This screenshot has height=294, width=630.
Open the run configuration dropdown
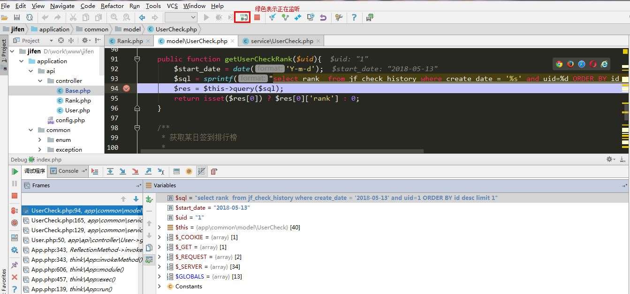click(181, 17)
